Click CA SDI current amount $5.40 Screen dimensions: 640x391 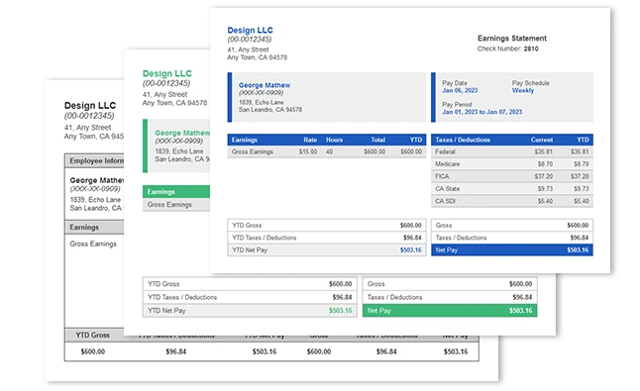point(545,201)
